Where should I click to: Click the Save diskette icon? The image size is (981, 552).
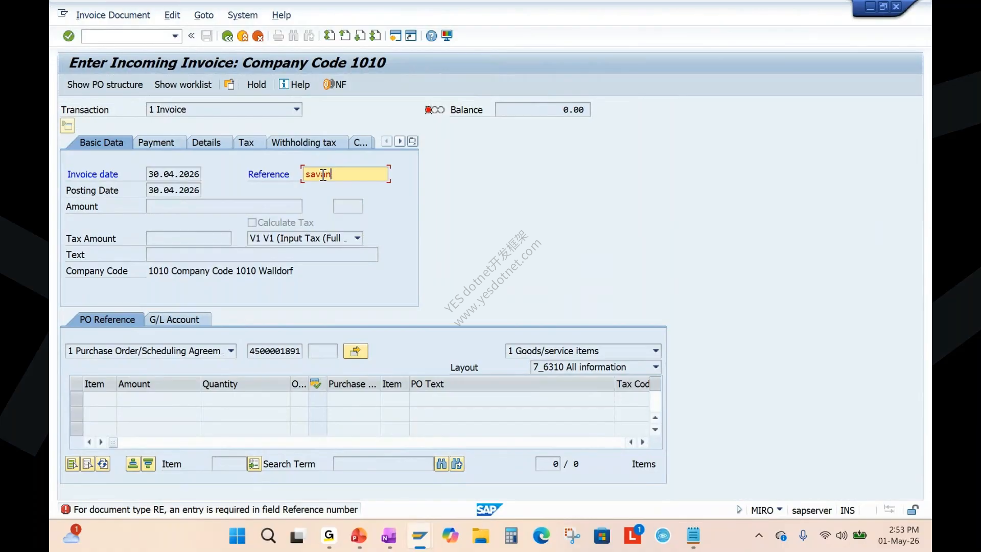click(207, 36)
